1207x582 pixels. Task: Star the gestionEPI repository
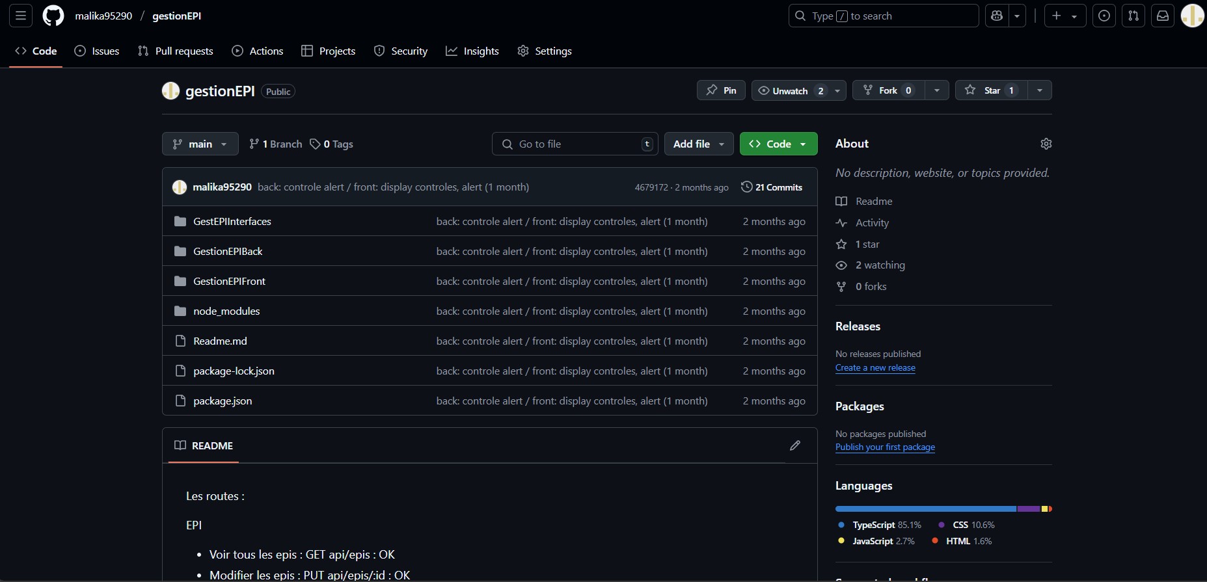tap(992, 90)
